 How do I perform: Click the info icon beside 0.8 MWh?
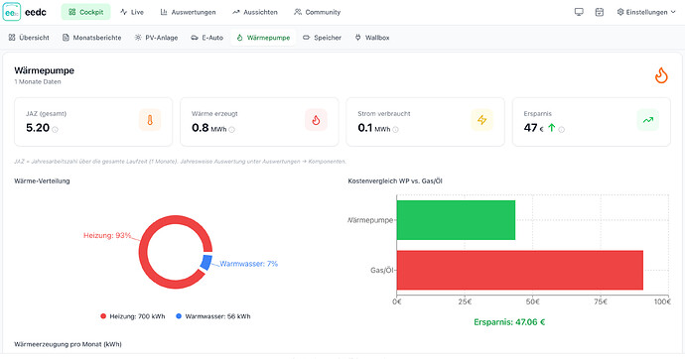point(231,130)
